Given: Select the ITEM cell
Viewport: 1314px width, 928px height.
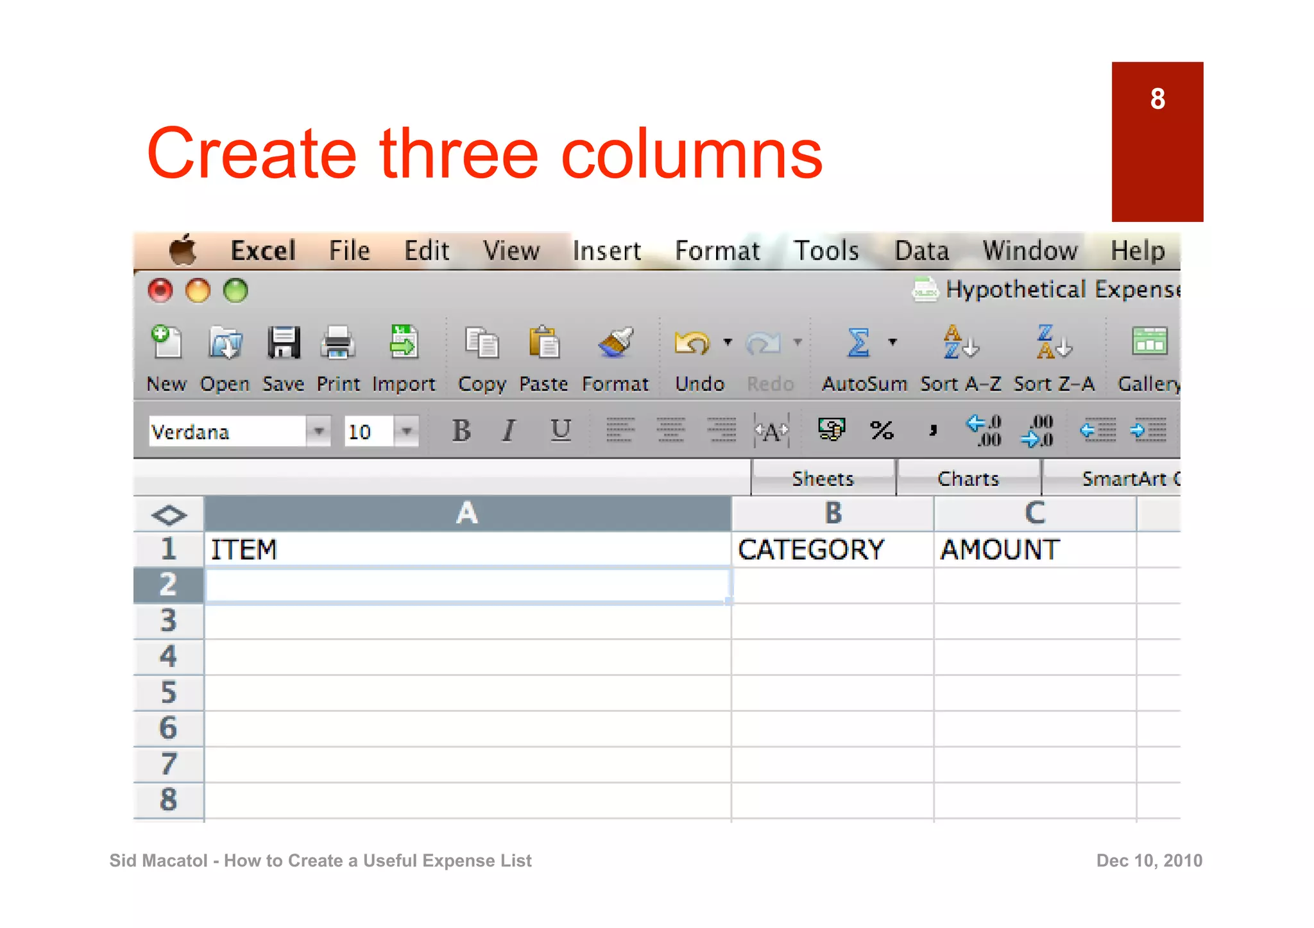Looking at the screenshot, I should (468, 550).
